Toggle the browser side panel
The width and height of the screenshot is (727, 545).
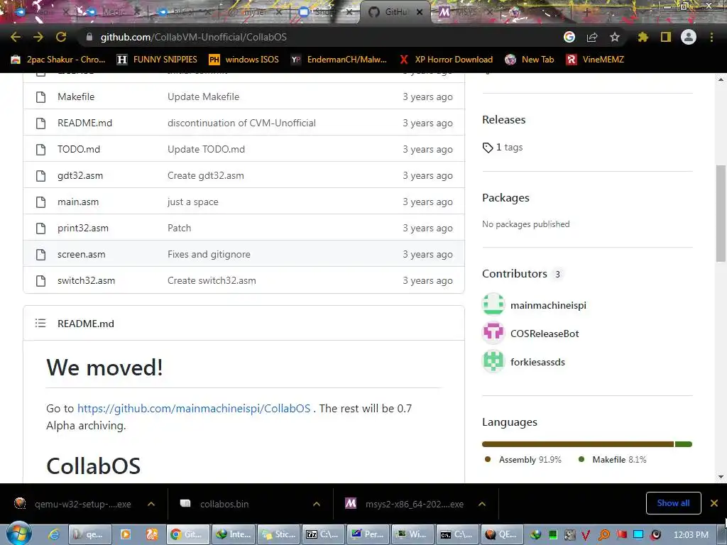pyautogui.click(x=666, y=37)
